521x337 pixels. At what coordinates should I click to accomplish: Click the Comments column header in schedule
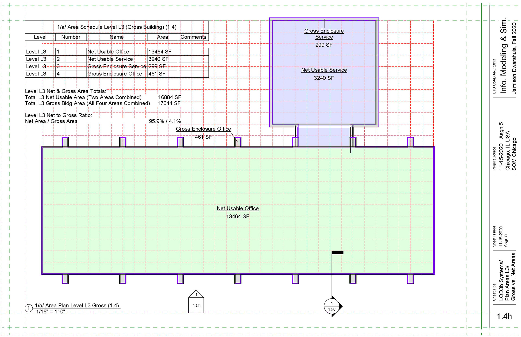pyautogui.click(x=193, y=37)
